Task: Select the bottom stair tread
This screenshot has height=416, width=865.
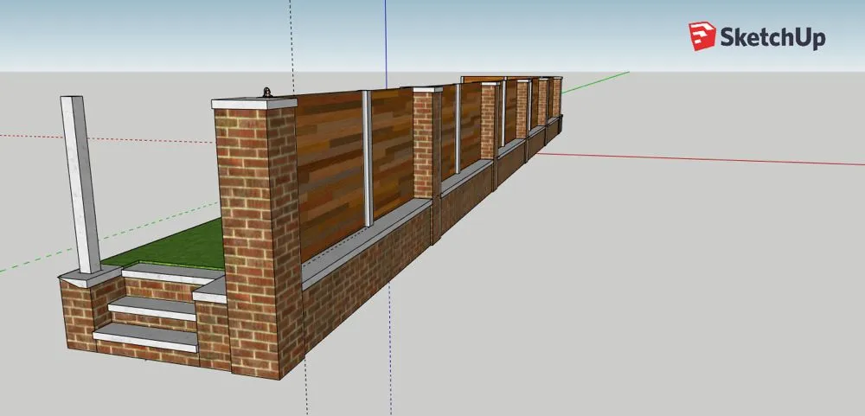Action: [x=144, y=336]
